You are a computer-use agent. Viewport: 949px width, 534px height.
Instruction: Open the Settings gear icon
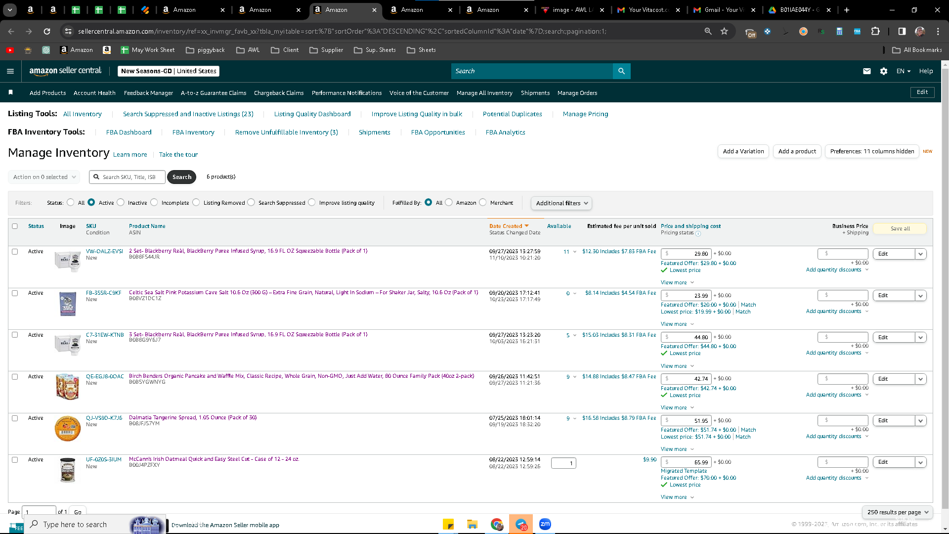pyautogui.click(x=884, y=71)
